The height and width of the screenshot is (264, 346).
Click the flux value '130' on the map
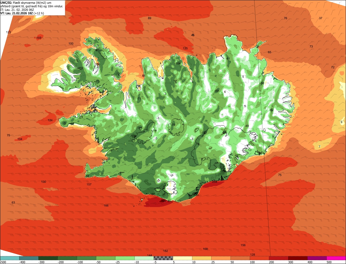pyautogui.click(x=44, y=182)
